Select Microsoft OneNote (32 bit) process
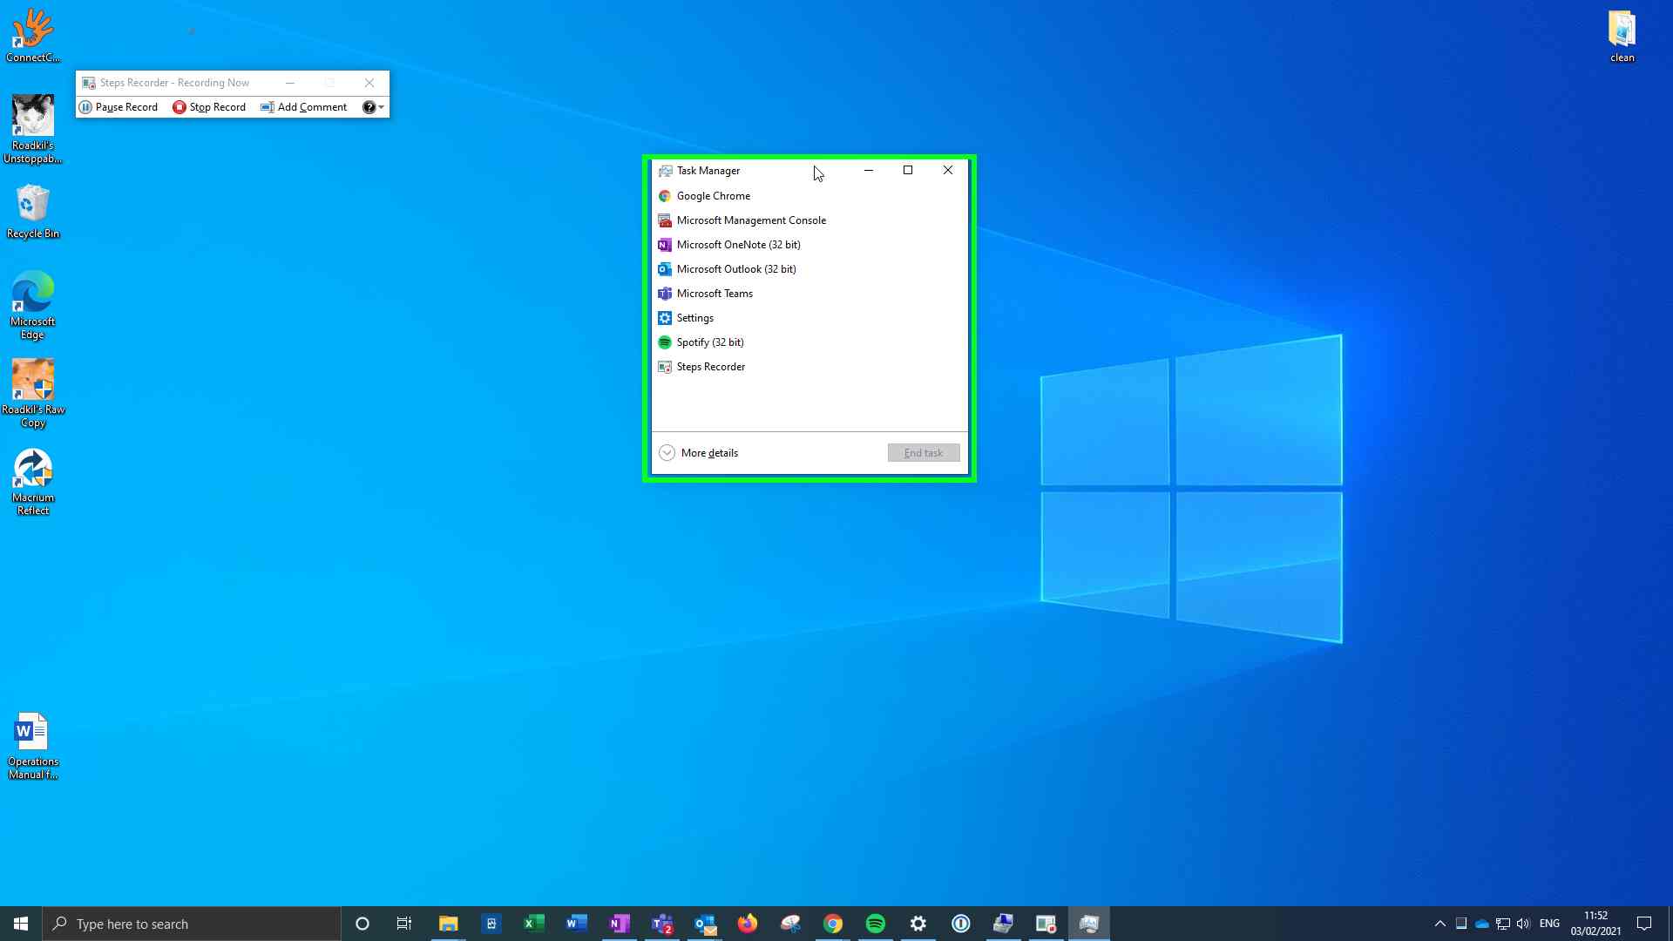Viewport: 1673px width, 941px height. pos(738,245)
